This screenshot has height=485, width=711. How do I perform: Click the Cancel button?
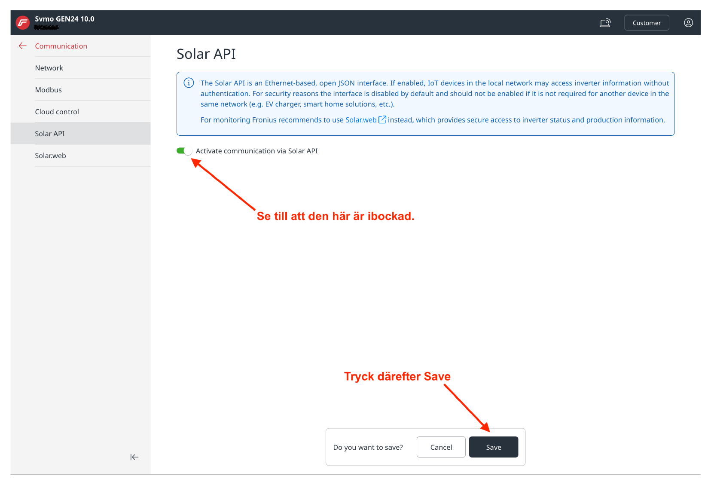[x=441, y=447]
